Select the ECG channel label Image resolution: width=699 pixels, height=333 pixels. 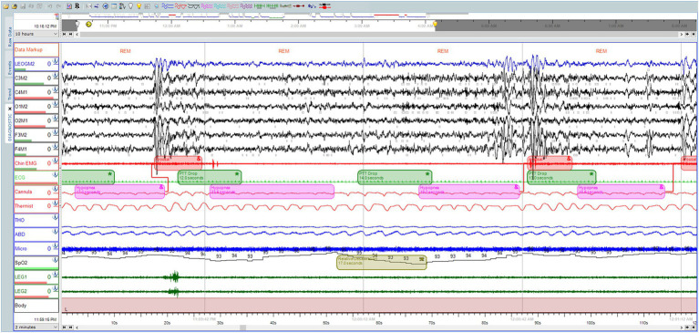coord(20,178)
